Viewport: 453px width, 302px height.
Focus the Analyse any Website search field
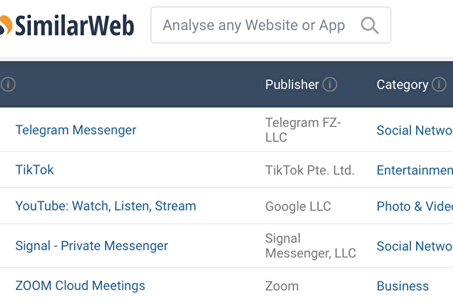(x=254, y=26)
